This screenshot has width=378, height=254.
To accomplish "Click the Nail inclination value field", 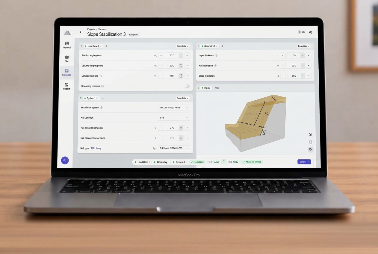I will [294, 66].
